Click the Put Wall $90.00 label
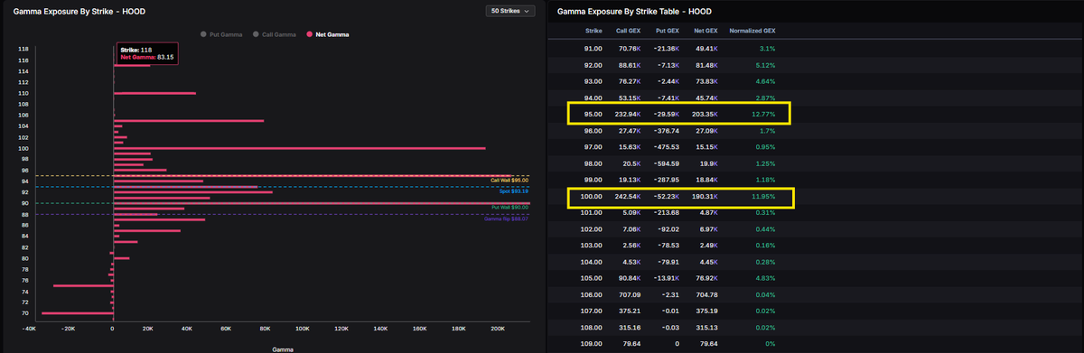The width and height of the screenshot is (1084, 353). pos(510,207)
